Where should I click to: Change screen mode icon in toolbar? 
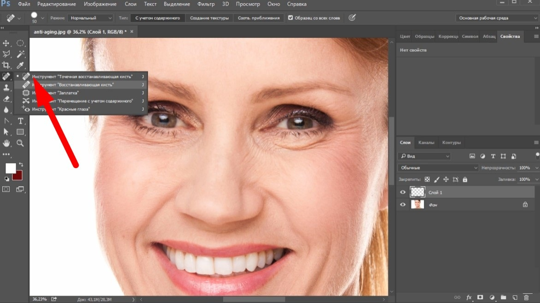[x=20, y=189]
